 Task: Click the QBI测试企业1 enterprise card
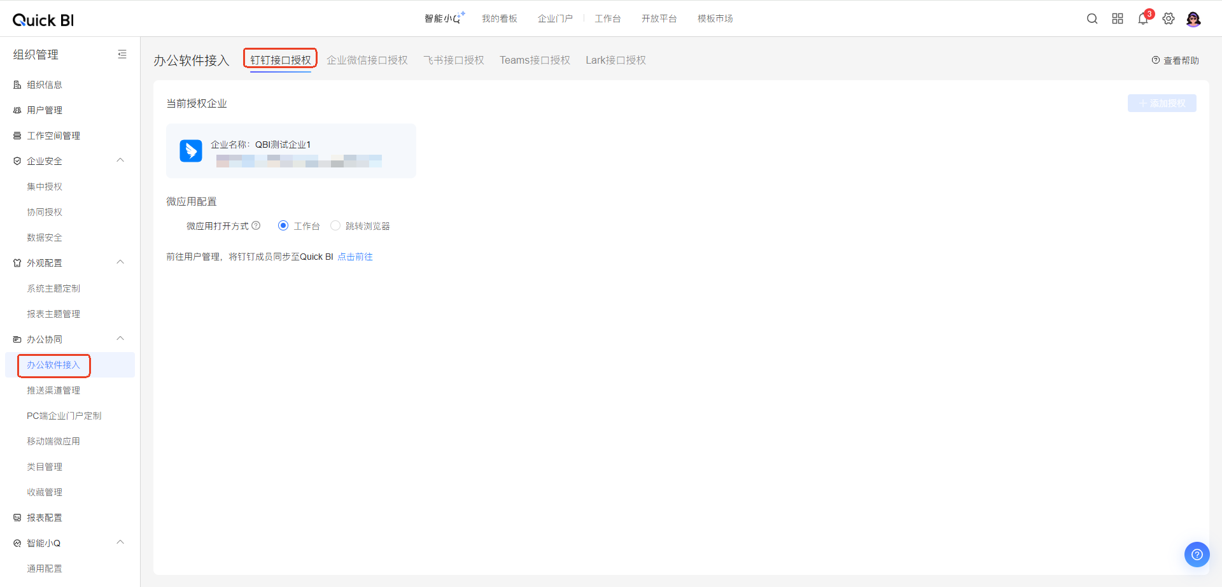[x=291, y=151]
